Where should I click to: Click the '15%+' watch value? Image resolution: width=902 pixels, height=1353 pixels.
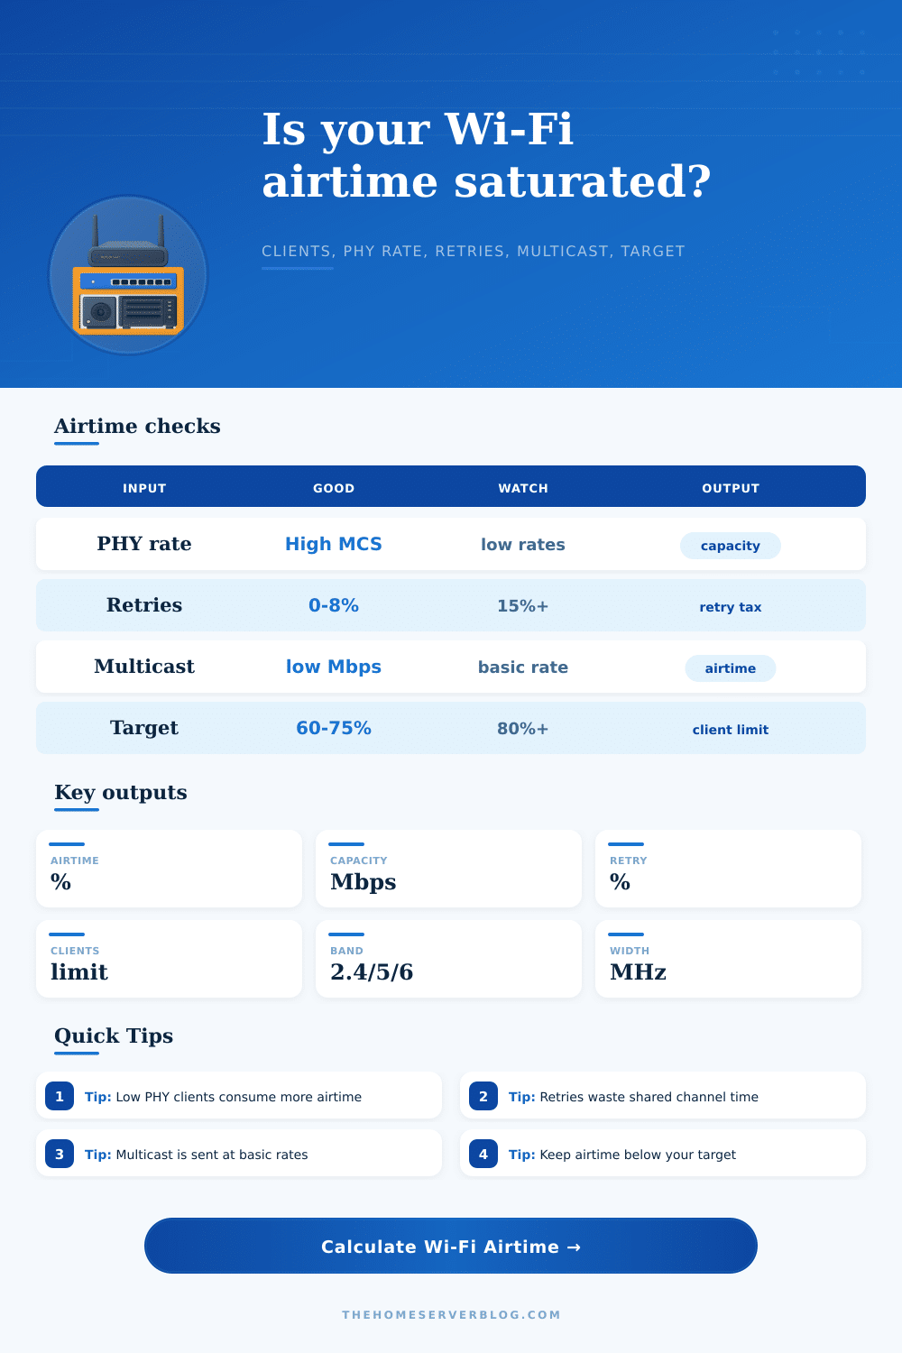tap(523, 606)
